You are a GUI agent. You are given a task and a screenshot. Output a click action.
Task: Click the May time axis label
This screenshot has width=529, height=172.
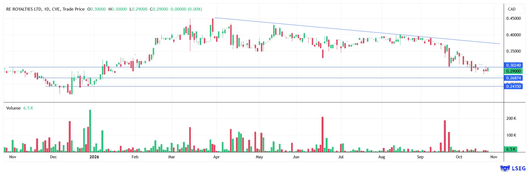click(259, 157)
